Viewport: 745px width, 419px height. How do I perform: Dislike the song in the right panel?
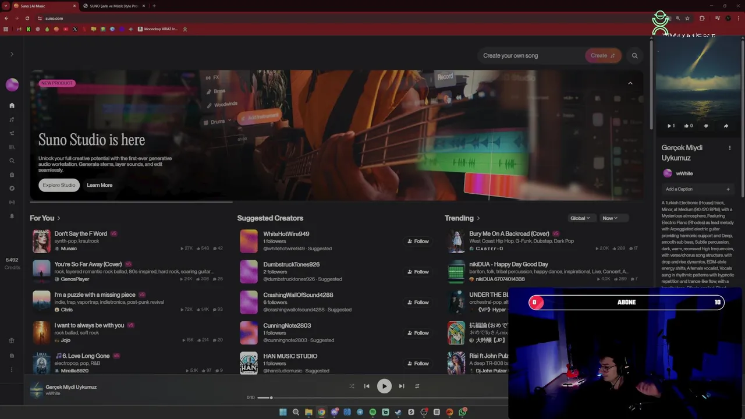(x=707, y=126)
